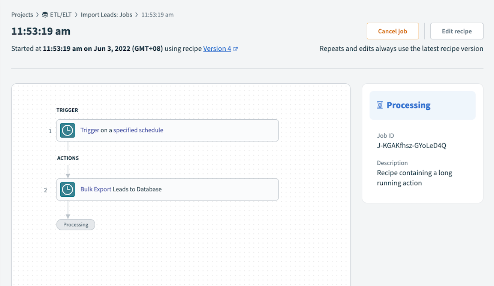Screen dimensions: 494x286
Task: Select the Job ID J-KGAKfhsz-GYoLeD4Q text
Action: pyautogui.click(x=411, y=145)
